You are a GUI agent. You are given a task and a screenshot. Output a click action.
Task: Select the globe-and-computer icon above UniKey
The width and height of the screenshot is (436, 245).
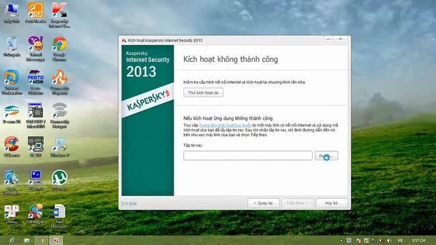click(x=12, y=182)
